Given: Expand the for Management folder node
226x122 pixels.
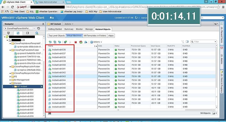Looking at the screenshot, I should [x=10, y=80].
